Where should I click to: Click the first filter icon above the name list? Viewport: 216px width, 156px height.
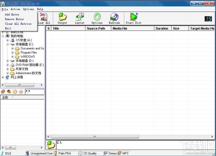click(3, 91)
